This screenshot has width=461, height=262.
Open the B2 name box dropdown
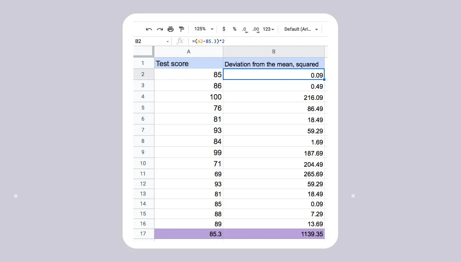pyautogui.click(x=167, y=41)
